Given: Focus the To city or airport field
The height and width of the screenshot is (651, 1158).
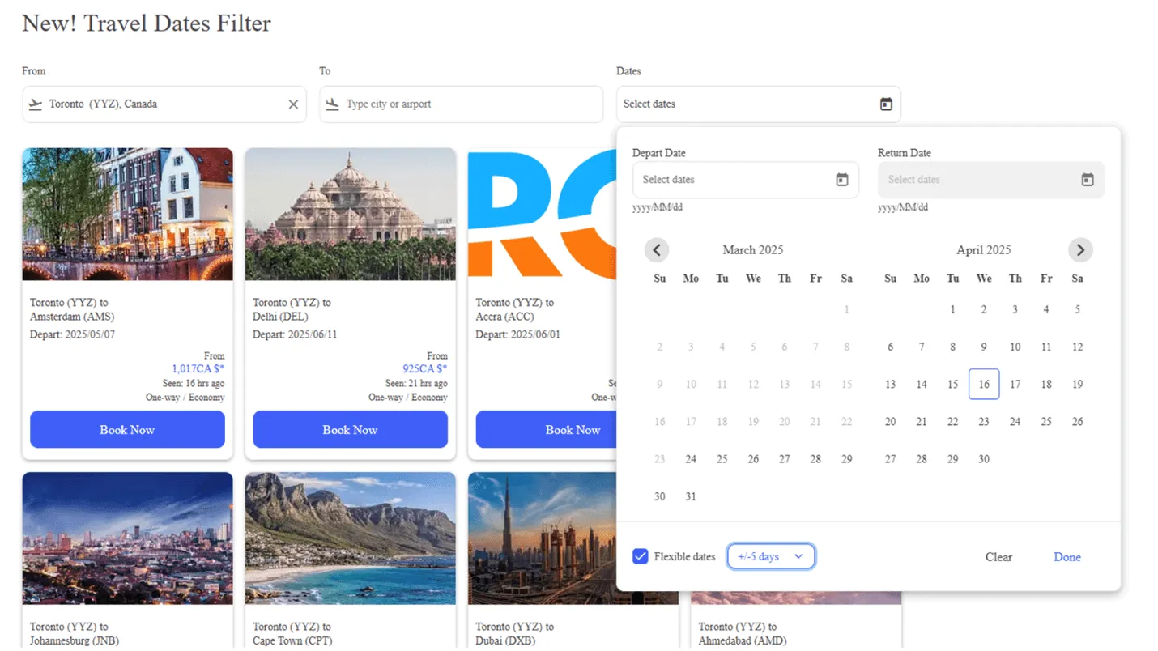Looking at the screenshot, I should point(470,104).
